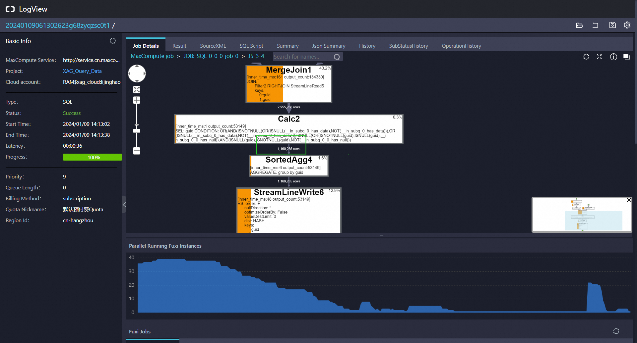Fit the graph to the screen
Viewport: 637px width, 343px height.
[137, 89]
